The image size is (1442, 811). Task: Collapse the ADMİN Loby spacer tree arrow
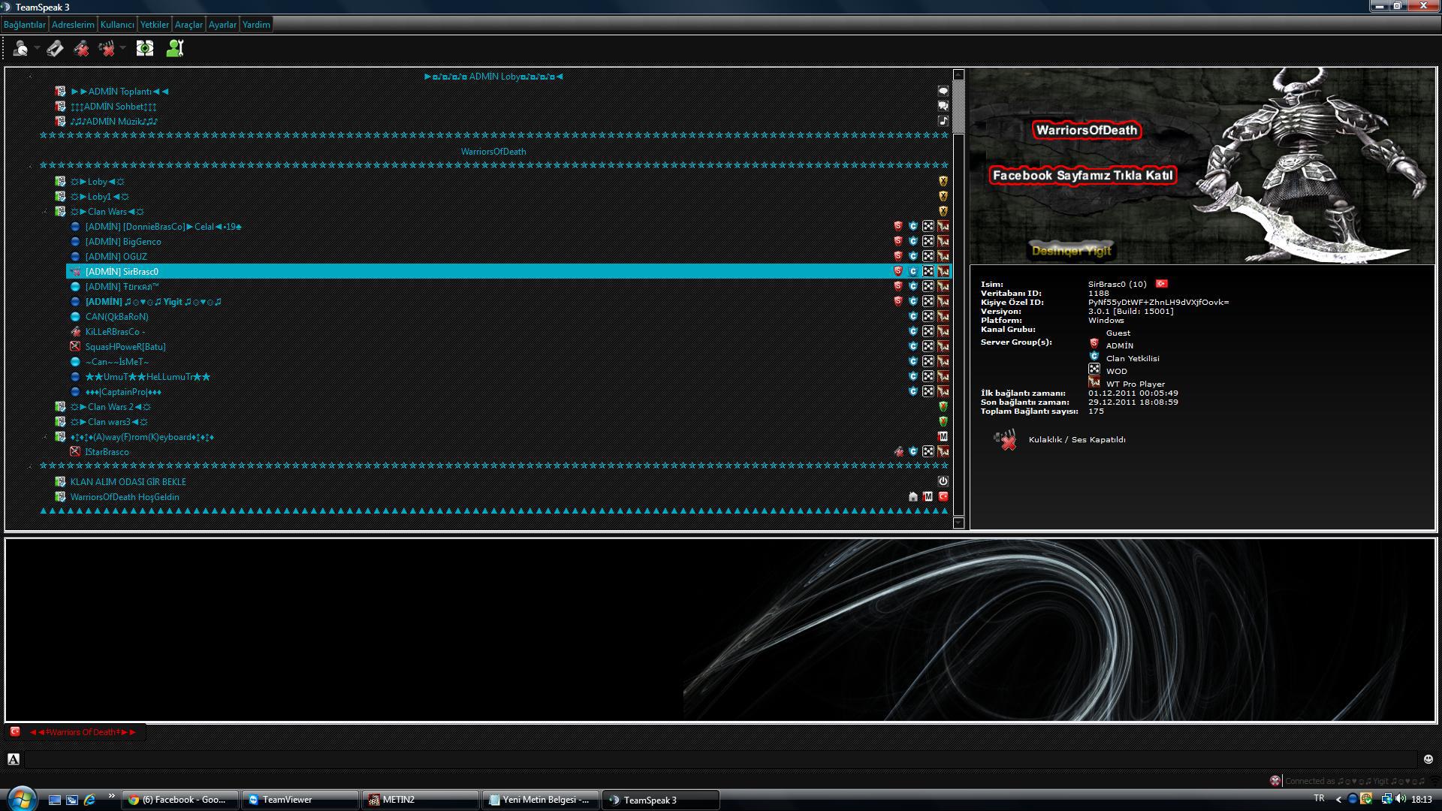[31, 77]
